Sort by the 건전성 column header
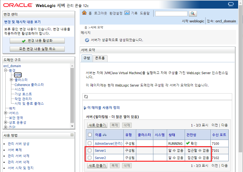243x172 pixels. (191, 135)
